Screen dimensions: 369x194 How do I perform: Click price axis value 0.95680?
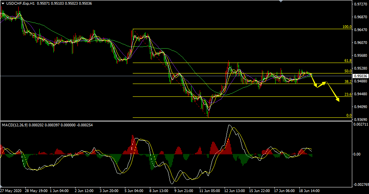[x=361, y=56]
